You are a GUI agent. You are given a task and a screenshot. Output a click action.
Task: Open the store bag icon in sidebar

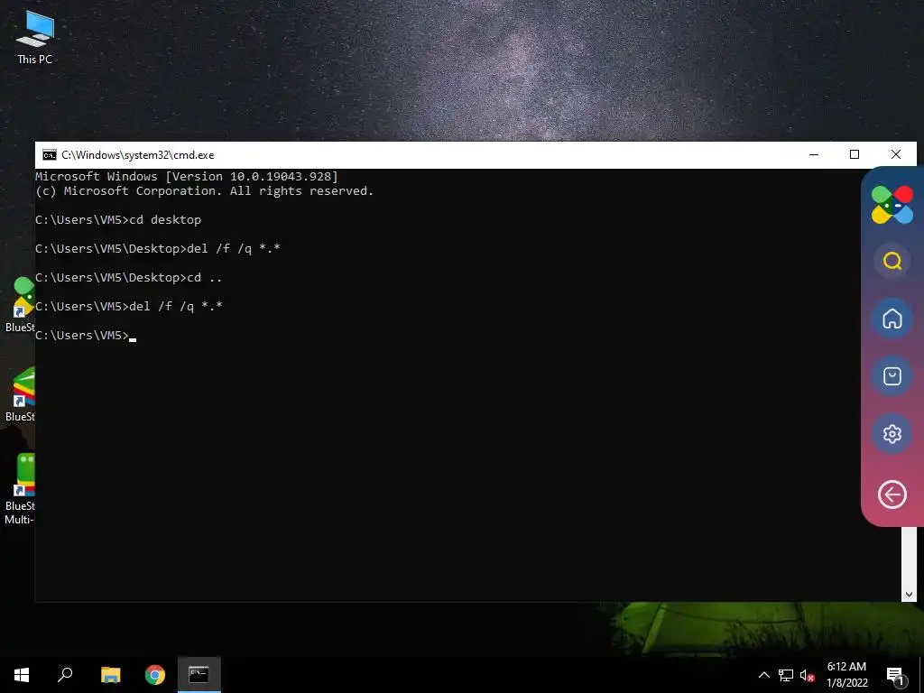(892, 376)
